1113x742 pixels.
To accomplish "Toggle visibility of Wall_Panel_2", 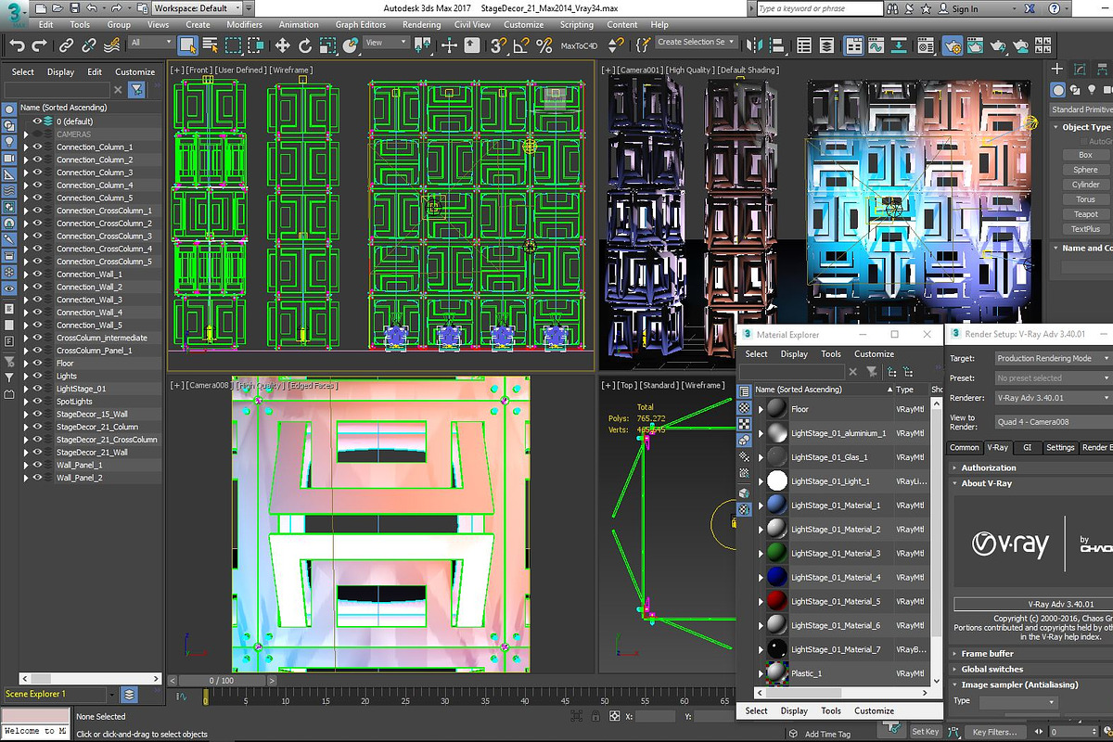I will pos(38,478).
